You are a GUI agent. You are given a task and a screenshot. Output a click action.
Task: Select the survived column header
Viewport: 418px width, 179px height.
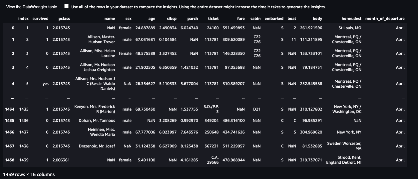click(x=40, y=19)
